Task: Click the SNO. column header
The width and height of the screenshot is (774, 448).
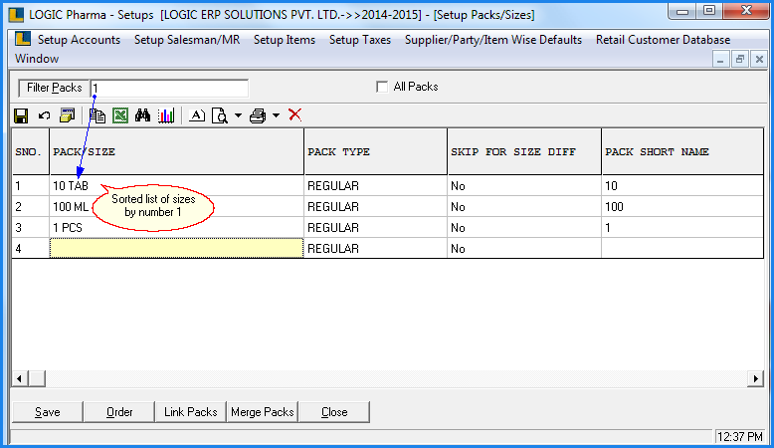Action: point(31,151)
